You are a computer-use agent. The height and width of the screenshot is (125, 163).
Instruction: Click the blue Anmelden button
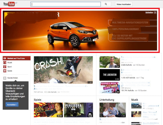[12, 105]
